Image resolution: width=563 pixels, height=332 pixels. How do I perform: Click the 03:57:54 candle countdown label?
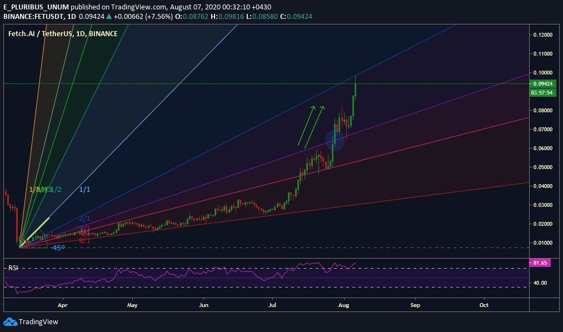click(x=543, y=93)
